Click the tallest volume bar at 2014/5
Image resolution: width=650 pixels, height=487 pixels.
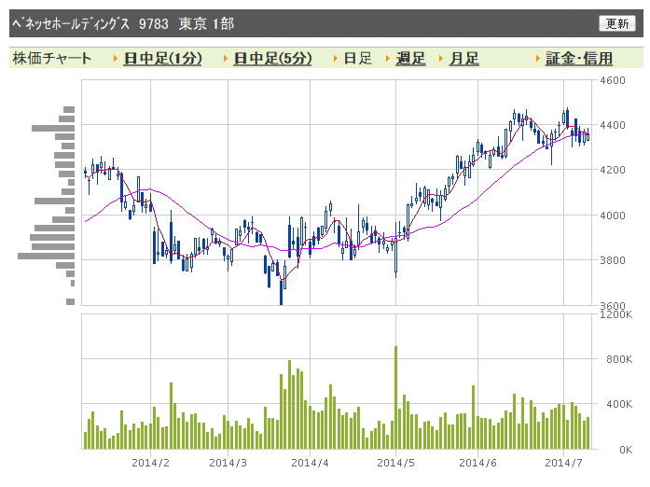[396, 397]
